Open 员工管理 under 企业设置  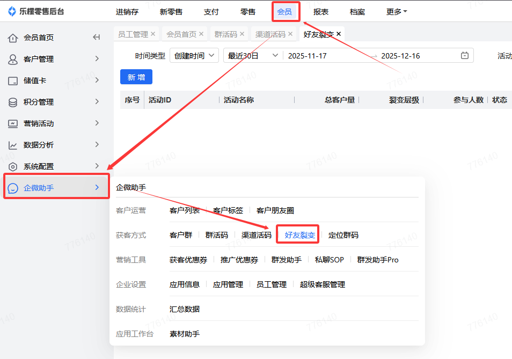272,284
